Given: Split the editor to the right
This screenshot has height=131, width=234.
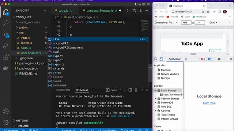Looking at the screenshot, I should point(140,11).
